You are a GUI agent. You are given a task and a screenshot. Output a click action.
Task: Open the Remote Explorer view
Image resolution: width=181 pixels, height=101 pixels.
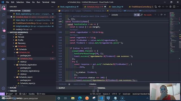3,37
